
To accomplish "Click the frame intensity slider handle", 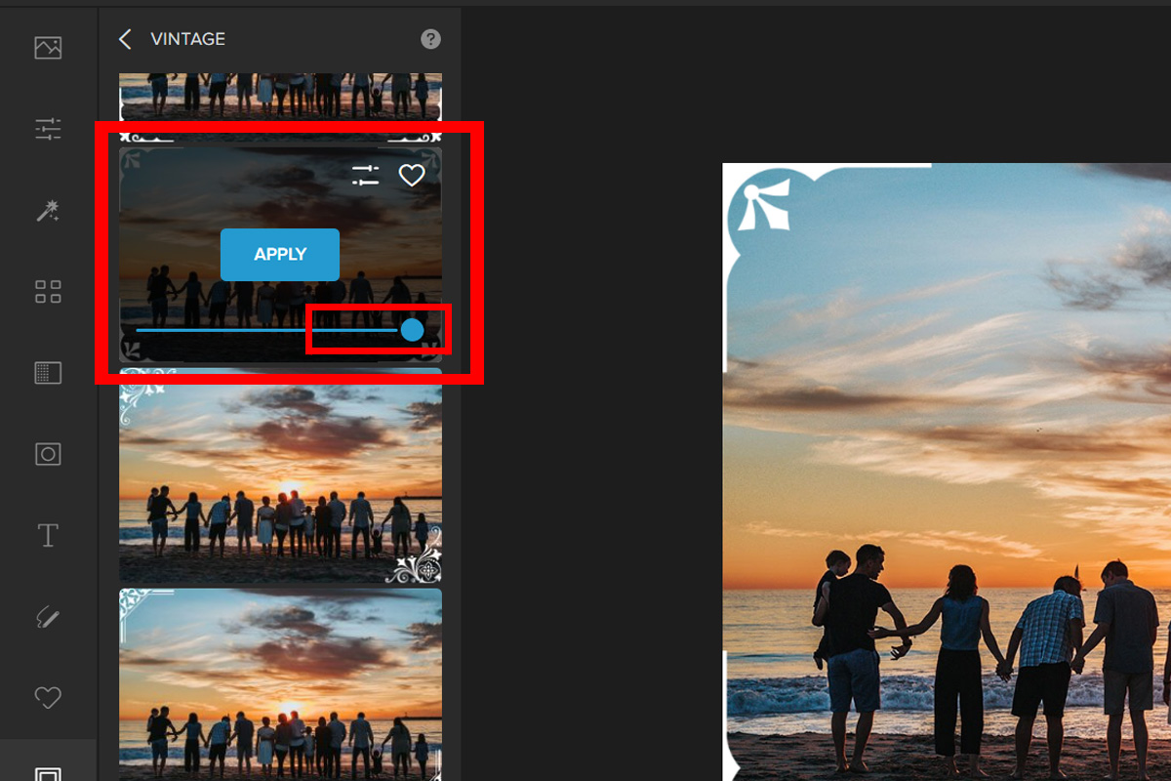I will pyautogui.click(x=412, y=330).
